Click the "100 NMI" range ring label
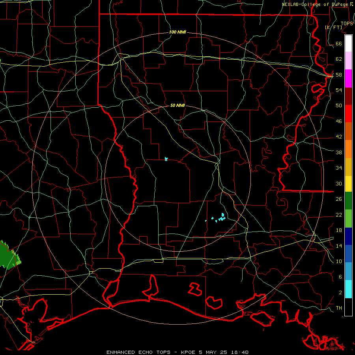Image resolution: width=355 pixels, height=355 pixels. pyautogui.click(x=177, y=32)
